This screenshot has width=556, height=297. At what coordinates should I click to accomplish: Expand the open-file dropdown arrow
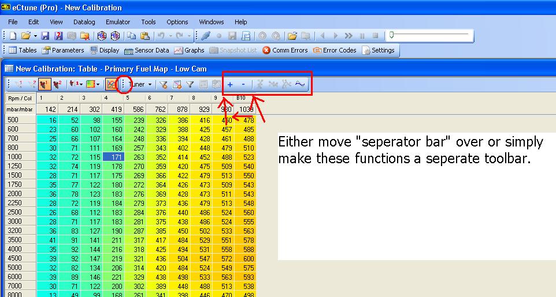[35, 36]
